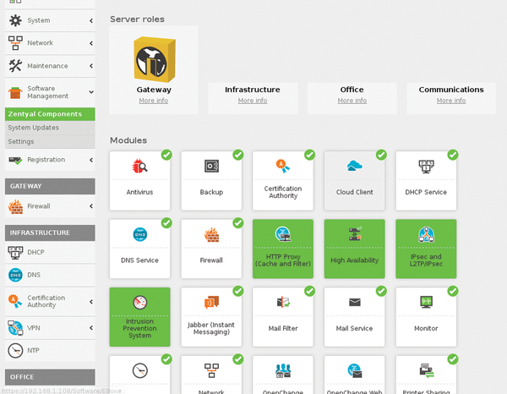Toggle the Mail Service module checkmark
Image resolution: width=507 pixels, height=394 pixels.
click(x=381, y=291)
